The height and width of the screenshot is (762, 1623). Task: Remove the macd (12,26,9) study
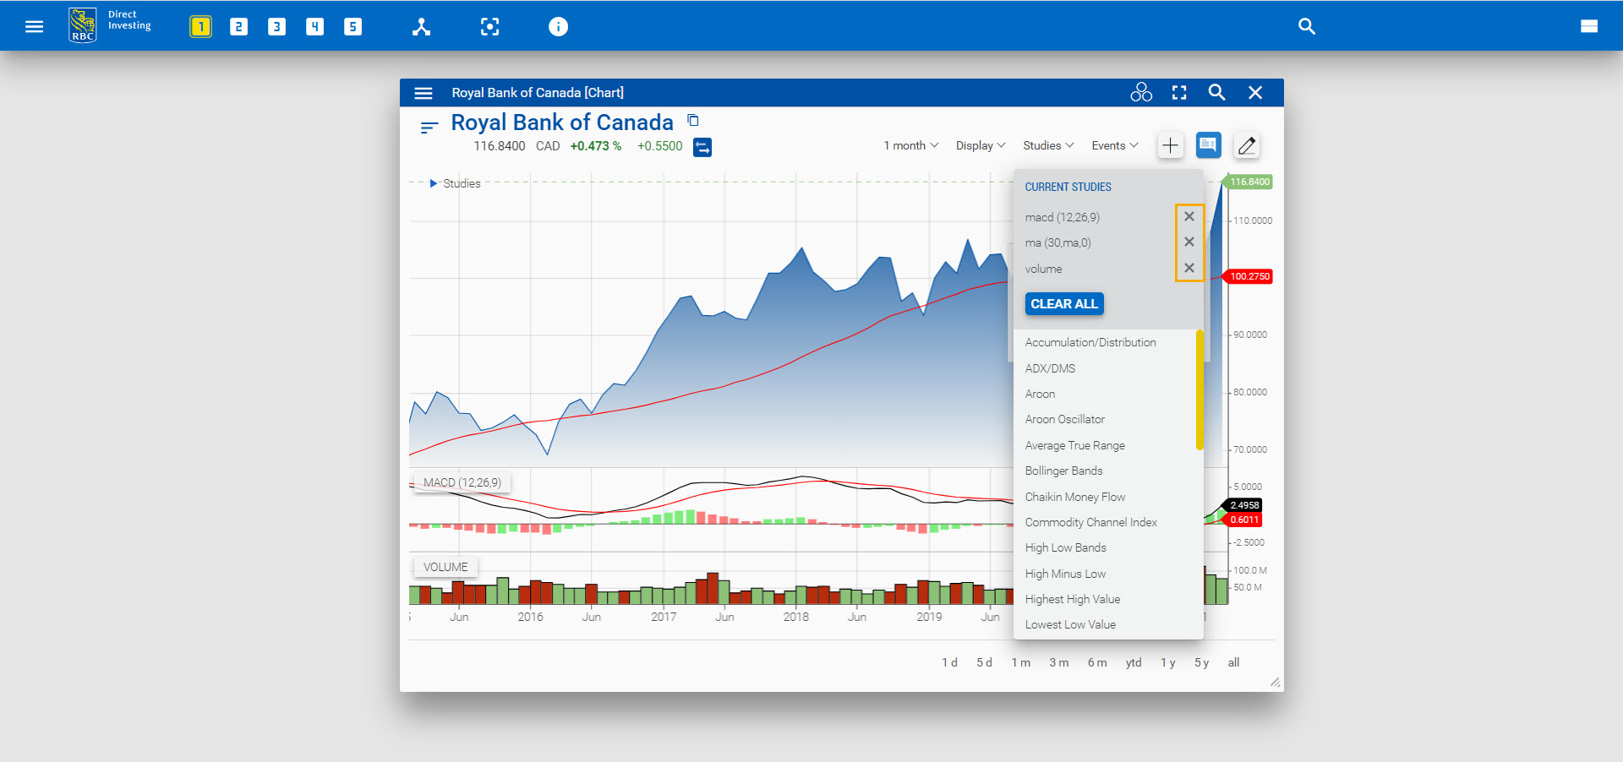point(1189,217)
